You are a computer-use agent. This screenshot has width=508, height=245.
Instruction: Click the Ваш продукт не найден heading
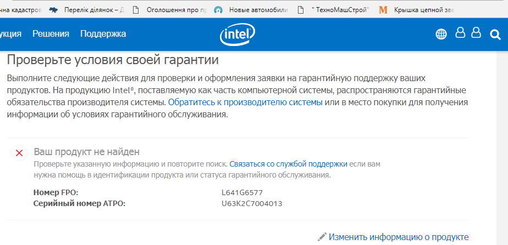tap(87, 151)
